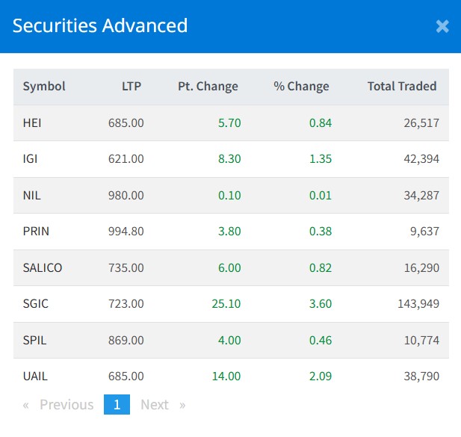Click the HEI symbol row
The height and width of the screenshot is (437, 461).
point(32,123)
